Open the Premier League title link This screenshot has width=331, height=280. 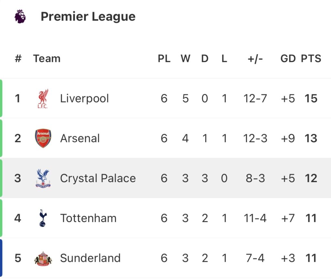(x=88, y=17)
